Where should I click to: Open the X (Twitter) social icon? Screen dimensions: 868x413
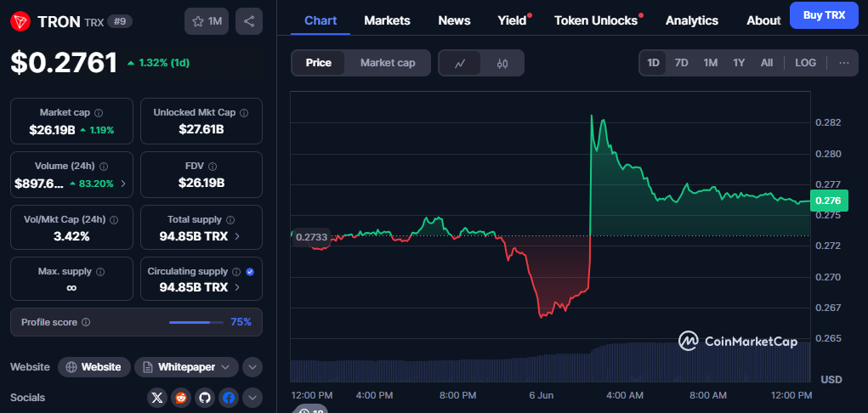point(157,398)
